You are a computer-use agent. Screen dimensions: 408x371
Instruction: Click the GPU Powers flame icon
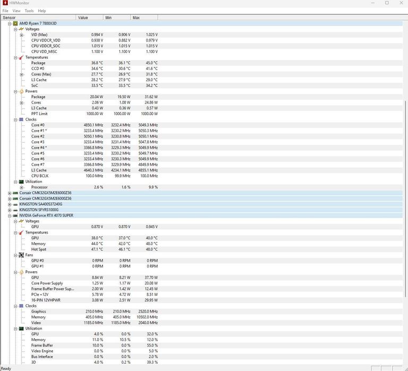click(21, 272)
